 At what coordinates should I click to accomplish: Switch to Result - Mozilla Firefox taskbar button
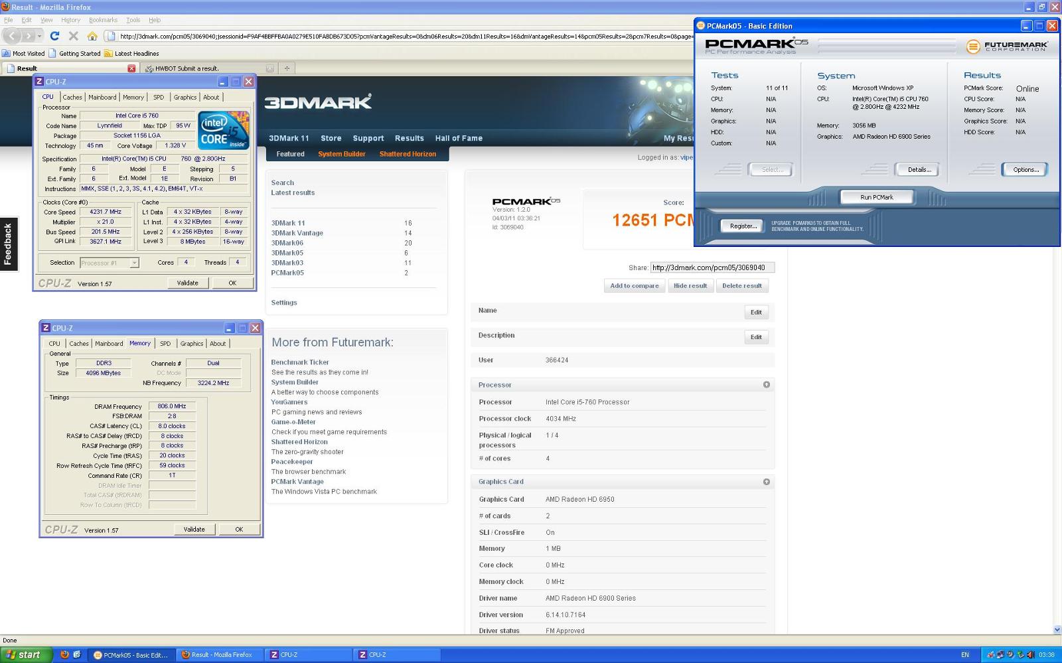220,654
